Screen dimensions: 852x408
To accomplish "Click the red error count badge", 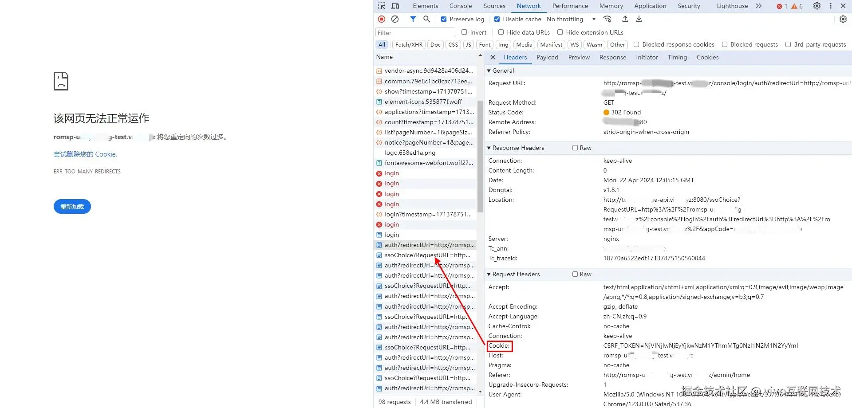I will pos(782,6).
